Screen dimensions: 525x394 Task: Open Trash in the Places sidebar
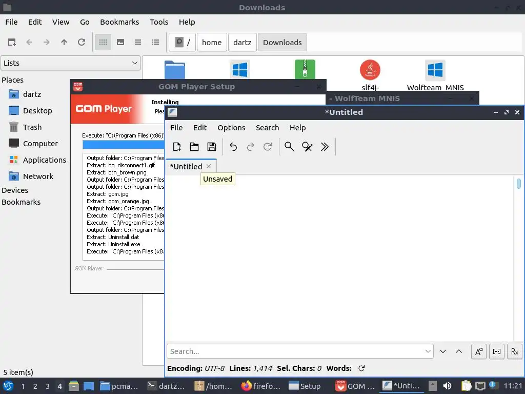(33, 127)
